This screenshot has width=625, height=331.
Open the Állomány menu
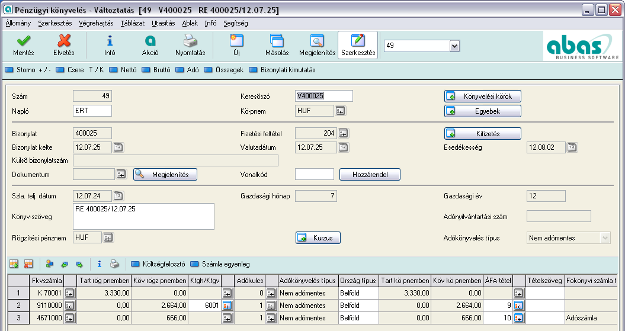point(18,23)
